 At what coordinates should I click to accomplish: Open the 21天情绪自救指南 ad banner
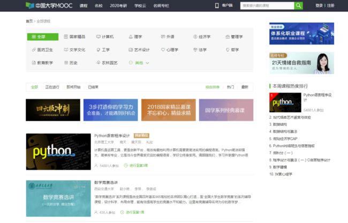click(301, 63)
